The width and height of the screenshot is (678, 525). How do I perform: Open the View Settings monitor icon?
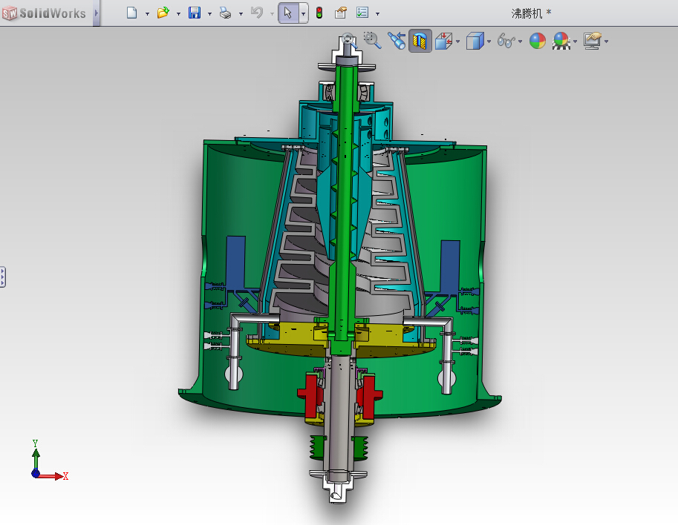coord(592,41)
